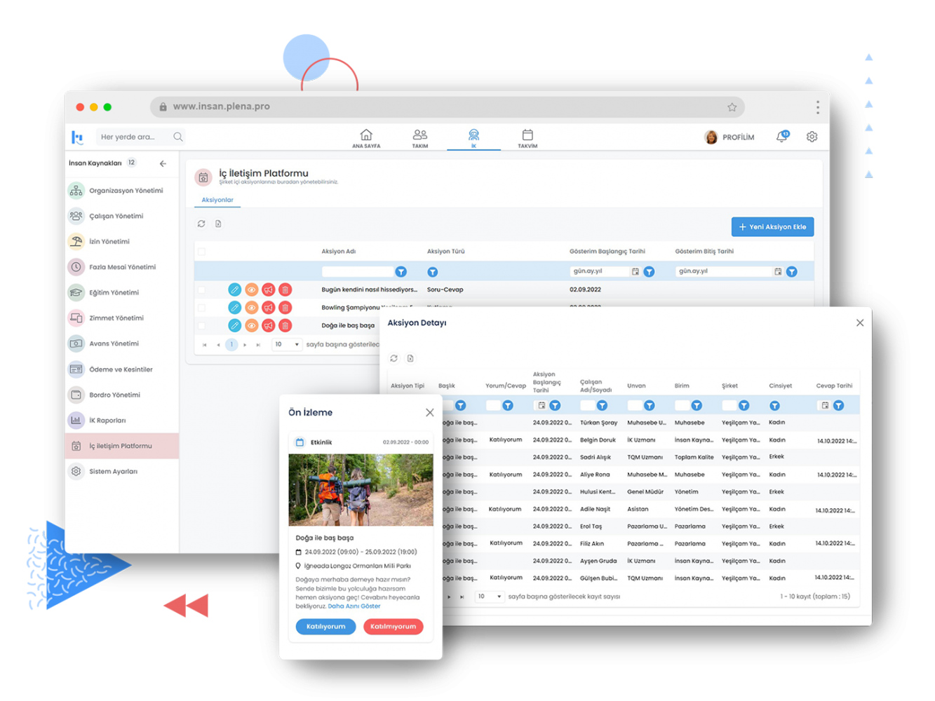The height and width of the screenshot is (701, 935).
Task: Delete the Bugün kendini nasıl hissediyorsun action
Action: 285,290
